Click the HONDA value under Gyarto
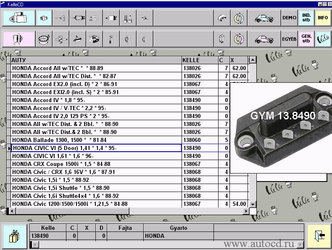Image resolution: width=332 pixels, height=250 pixels. tap(179, 236)
